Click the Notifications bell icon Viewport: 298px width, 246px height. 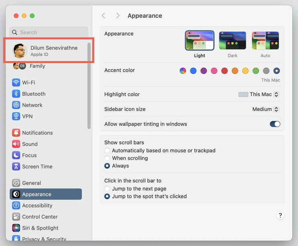point(16,133)
